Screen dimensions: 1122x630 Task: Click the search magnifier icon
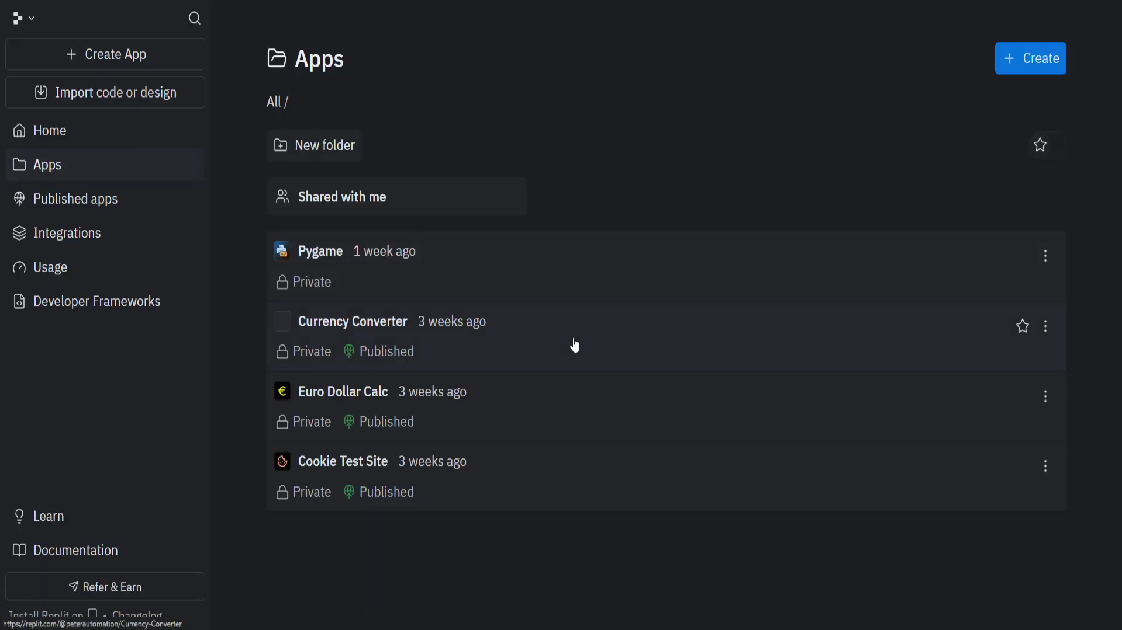pos(195,19)
